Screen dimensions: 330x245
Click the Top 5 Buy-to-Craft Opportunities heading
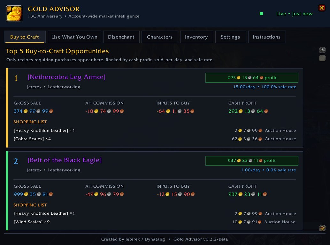pos(57,51)
